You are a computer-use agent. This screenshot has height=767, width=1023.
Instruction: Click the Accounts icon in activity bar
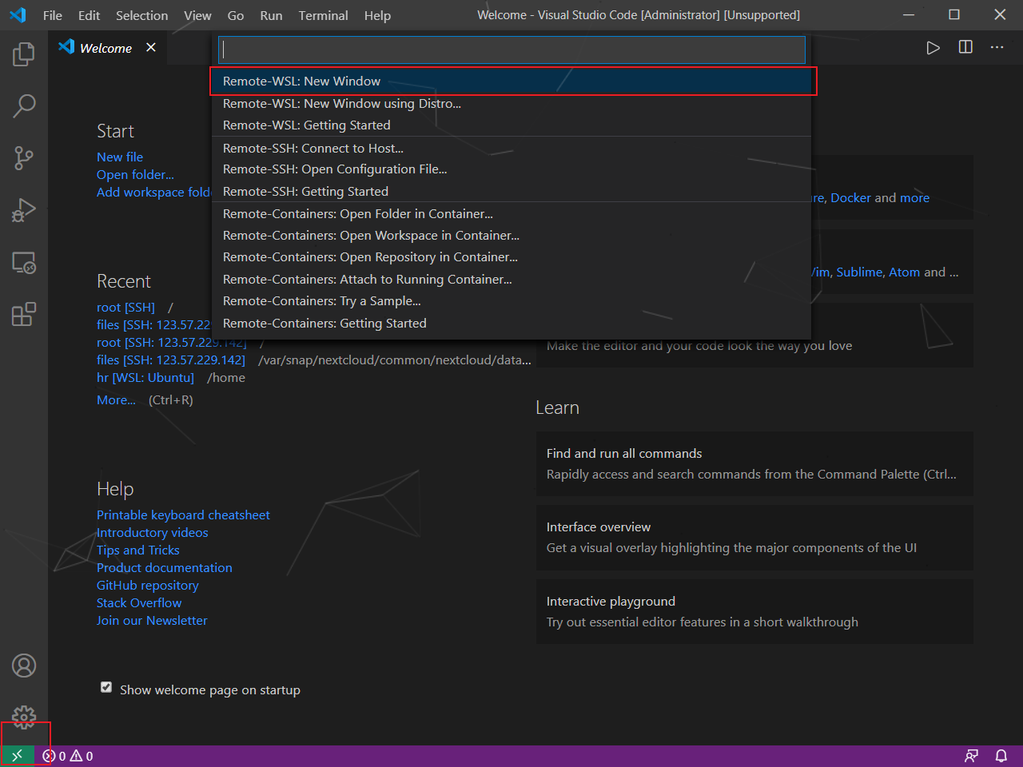coord(23,665)
